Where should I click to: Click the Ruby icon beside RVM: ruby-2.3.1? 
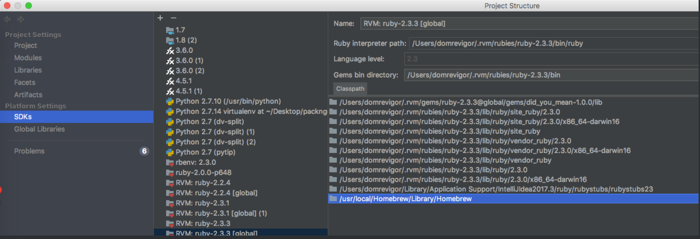(170, 203)
